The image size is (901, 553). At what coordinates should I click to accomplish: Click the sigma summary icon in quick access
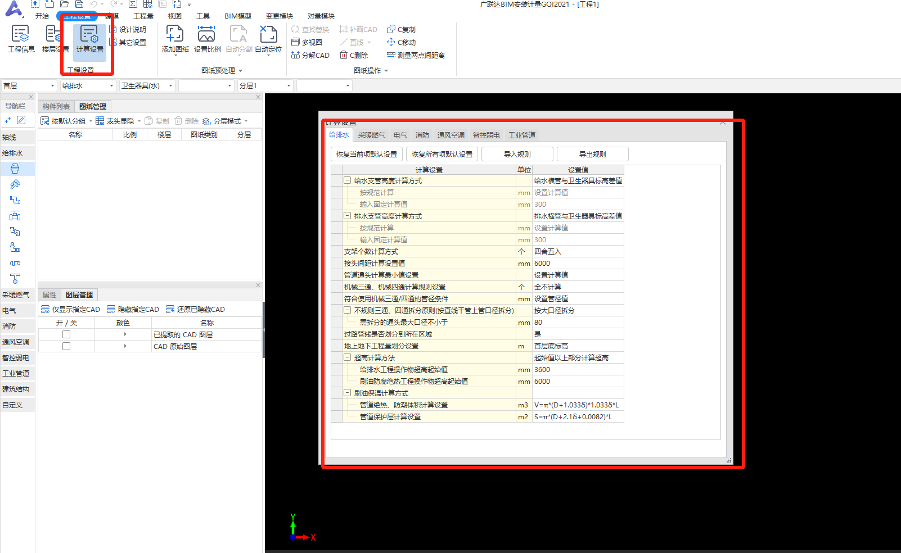133,4
